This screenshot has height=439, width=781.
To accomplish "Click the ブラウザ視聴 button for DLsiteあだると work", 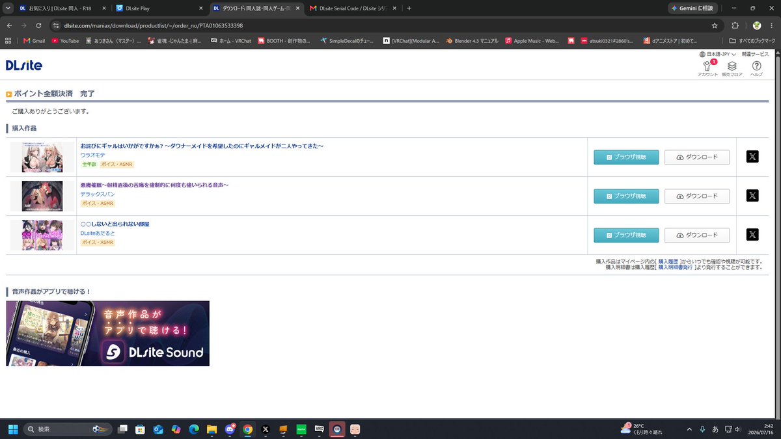I will (x=626, y=235).
